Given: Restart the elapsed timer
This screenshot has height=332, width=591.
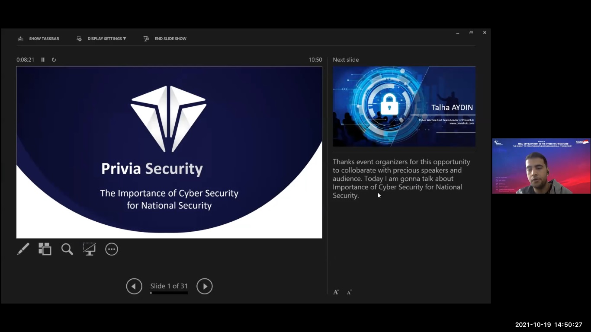Looking at the screenshot, I should (54, 60).
